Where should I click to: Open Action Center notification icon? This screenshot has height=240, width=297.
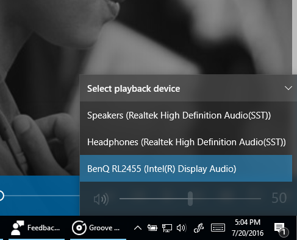[281, 229]
